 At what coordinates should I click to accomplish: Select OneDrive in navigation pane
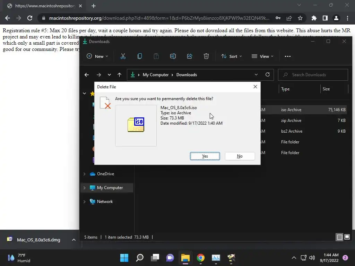[105, 174]
